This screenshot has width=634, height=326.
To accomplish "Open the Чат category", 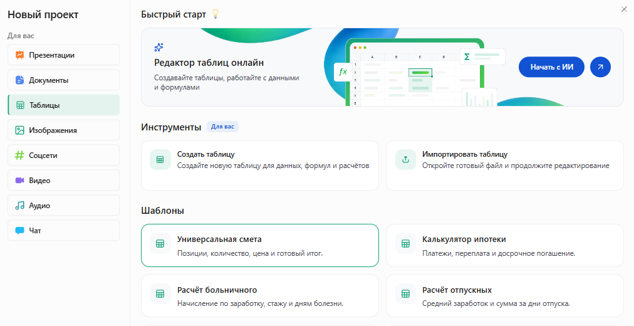I will pos(63,230).
